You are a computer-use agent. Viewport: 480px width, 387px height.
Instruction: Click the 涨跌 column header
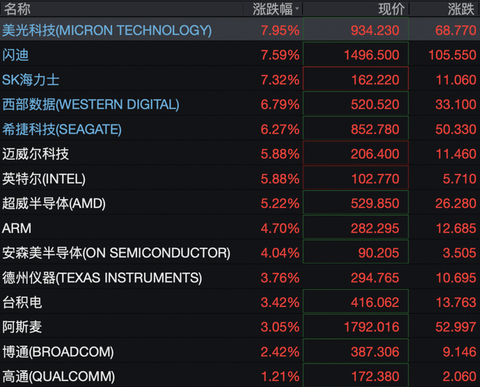(461, 9)
